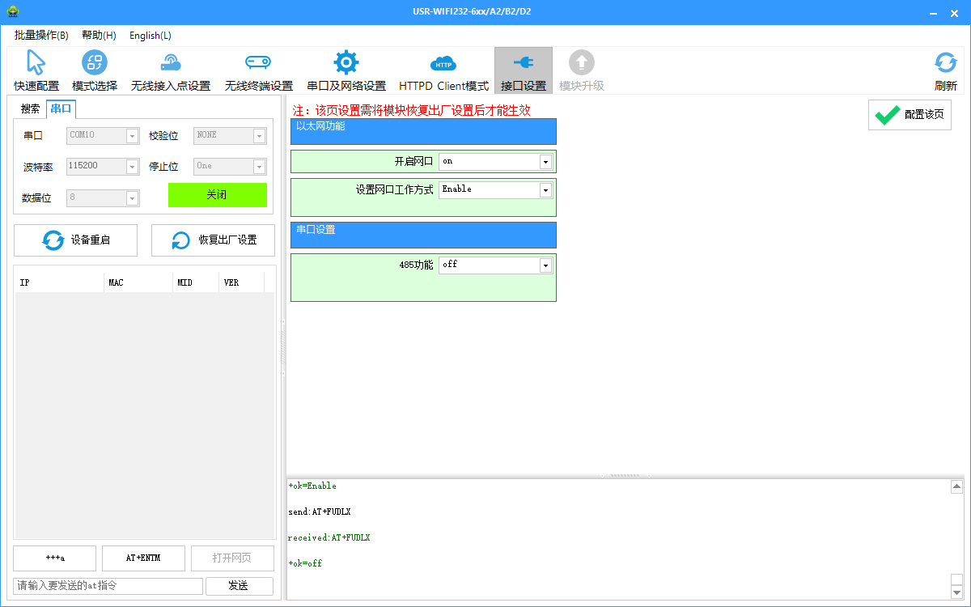Switch to the 搜索 tab
This screenshot has width=971, height=607.
click(x=31, y=108)
